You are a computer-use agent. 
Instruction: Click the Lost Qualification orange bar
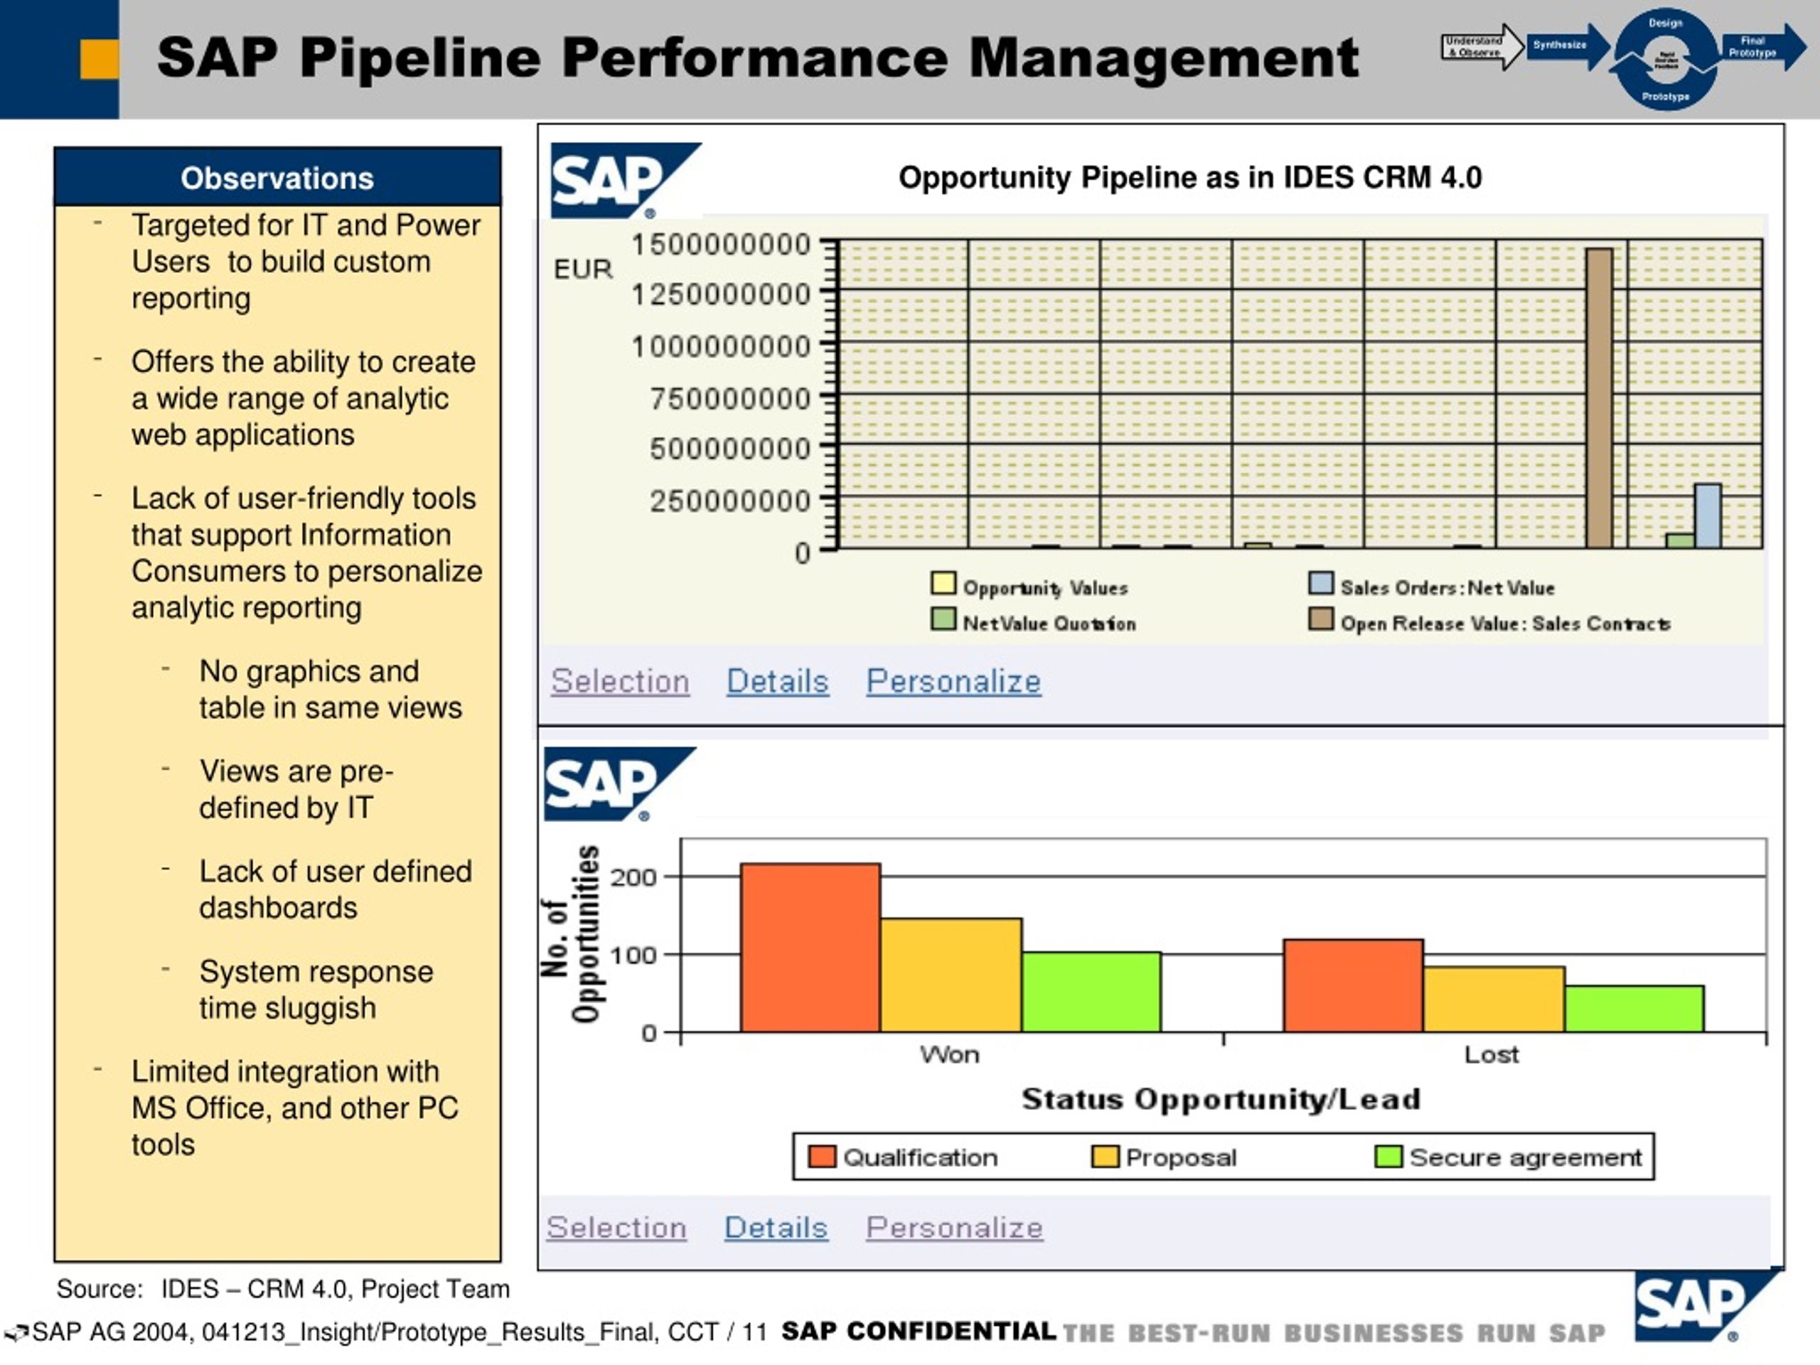[1354, 985]
